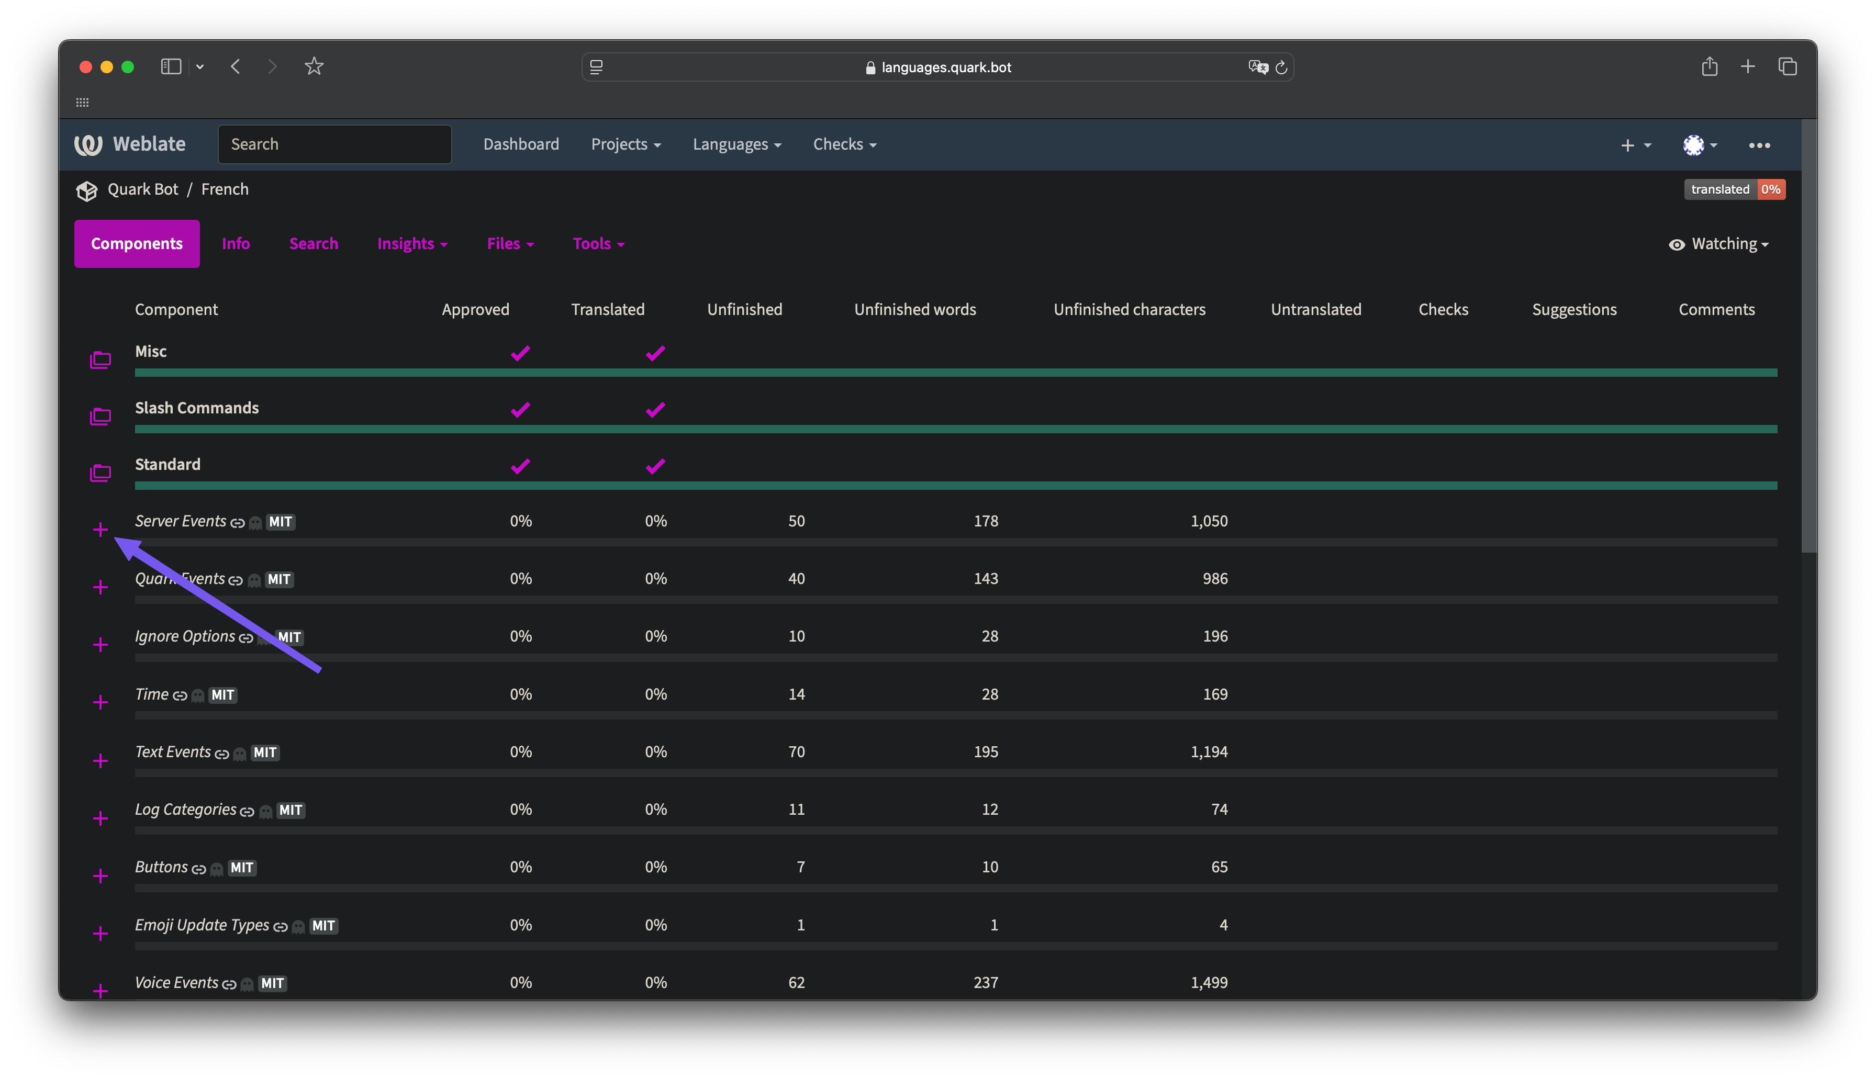1876x1078 pixels.
Task: Click the plus icon beside Text Events
Action: [100, 761]
